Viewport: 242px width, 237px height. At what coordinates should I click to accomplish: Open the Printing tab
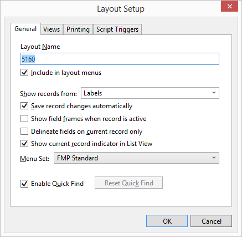(78, 29)
